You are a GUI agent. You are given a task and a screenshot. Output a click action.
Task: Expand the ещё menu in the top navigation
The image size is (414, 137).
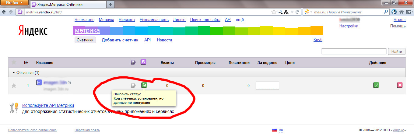pyautogui.click(x=240, y=19)
